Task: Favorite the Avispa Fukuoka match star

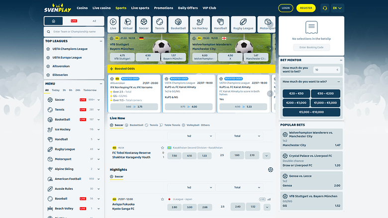Action: [x=162, y=199]
